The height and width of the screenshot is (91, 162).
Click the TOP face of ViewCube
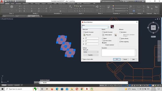(x=153, y=28)
